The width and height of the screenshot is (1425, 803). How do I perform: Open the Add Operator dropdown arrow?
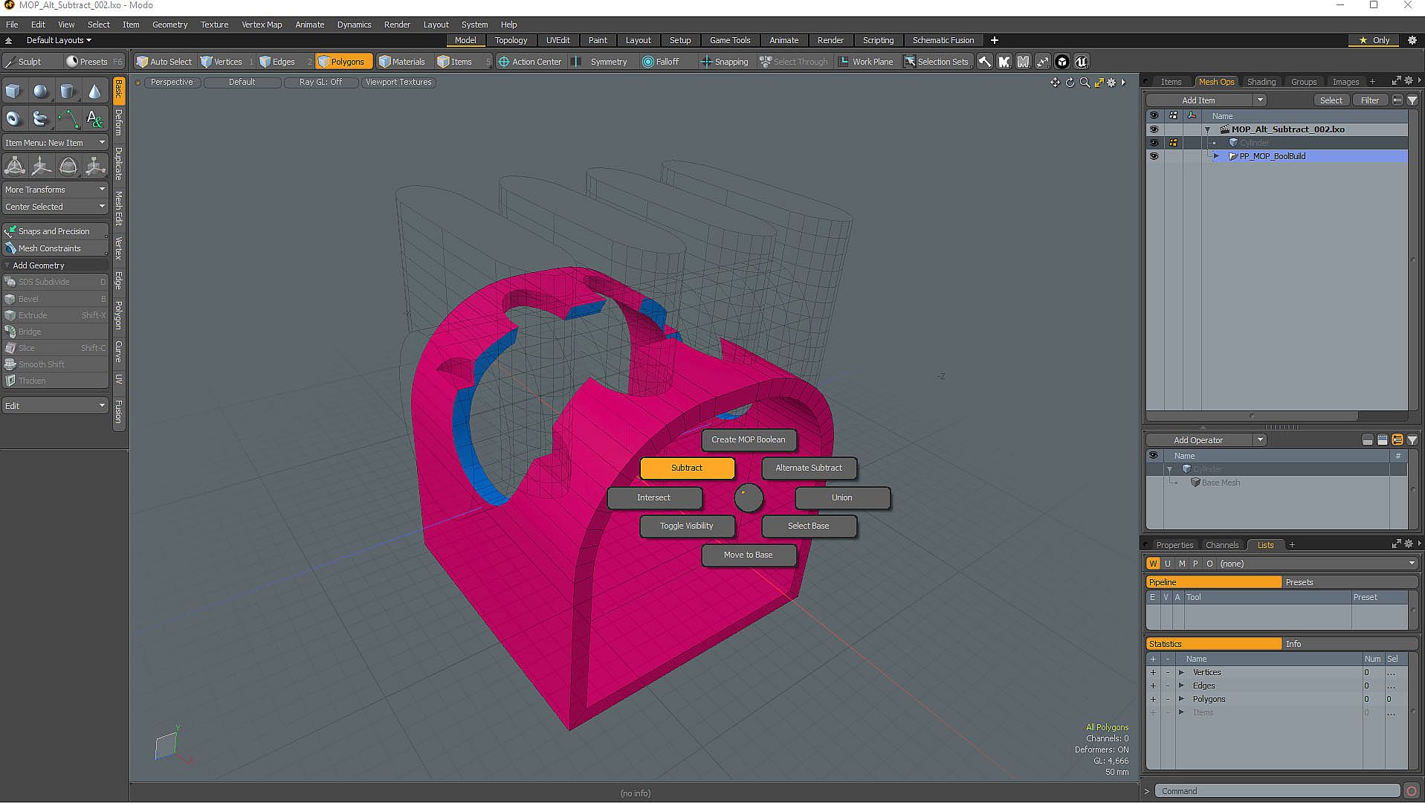(1260, 440)
